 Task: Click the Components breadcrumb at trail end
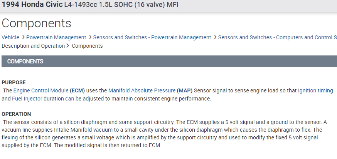(87, 46)
